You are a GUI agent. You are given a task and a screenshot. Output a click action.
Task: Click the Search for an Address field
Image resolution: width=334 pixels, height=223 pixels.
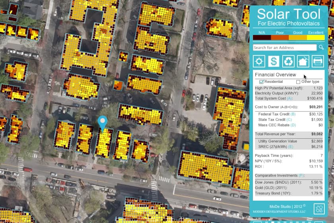(284, 48)
